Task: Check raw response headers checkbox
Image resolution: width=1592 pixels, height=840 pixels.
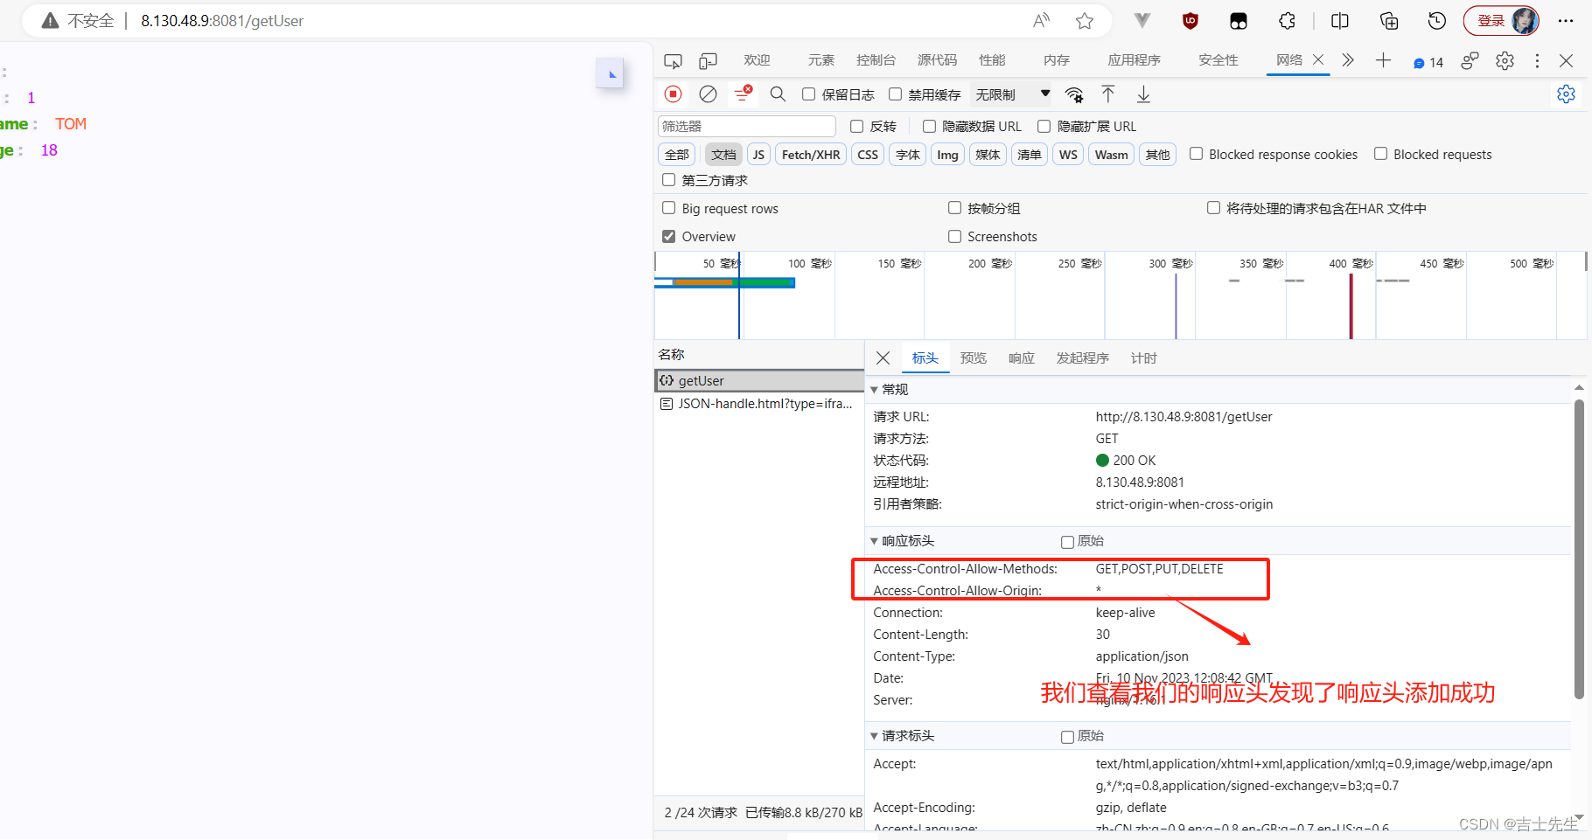Action: click(1067, 542)
